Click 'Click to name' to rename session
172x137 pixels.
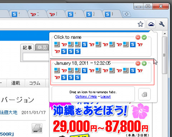pyautogui.click(x=68, y=37)
